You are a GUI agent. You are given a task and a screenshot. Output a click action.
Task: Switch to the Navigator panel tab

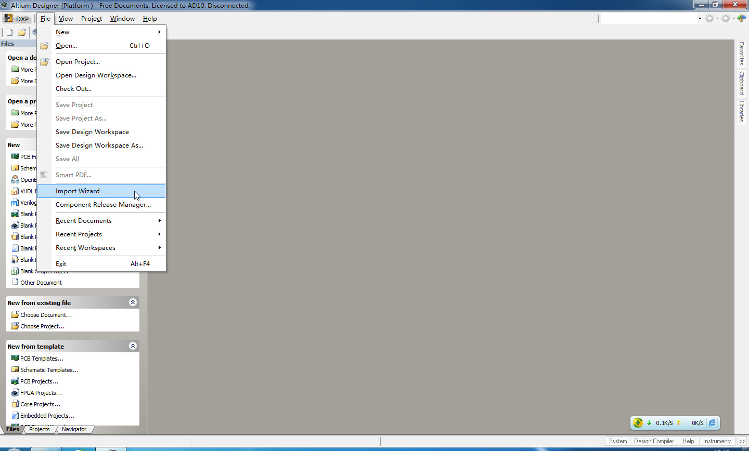tap(74, 429)
